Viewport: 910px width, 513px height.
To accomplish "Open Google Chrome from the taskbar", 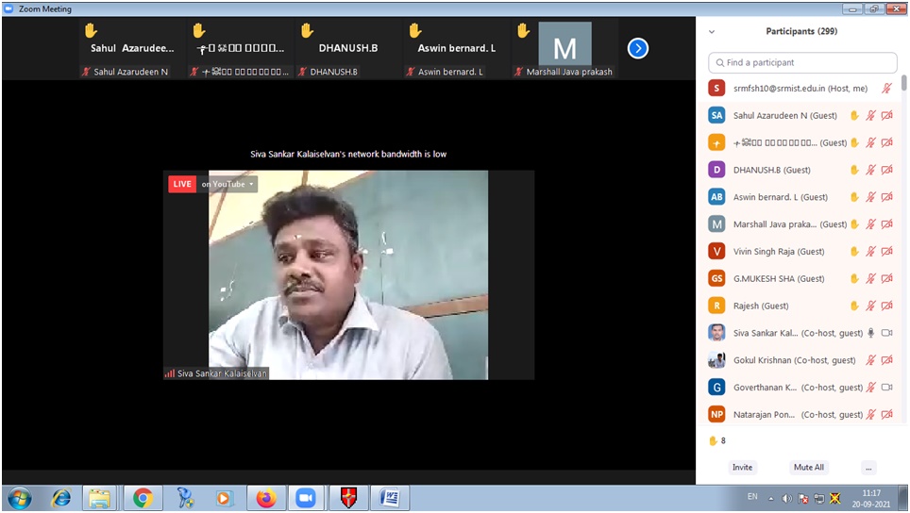I will point(143,497).
